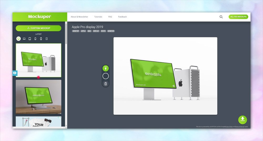Open the search magnifier icon
Screen dimensions: 263x141
(221, 17)
